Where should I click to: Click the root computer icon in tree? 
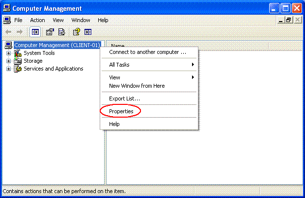(x=8, y=45)
